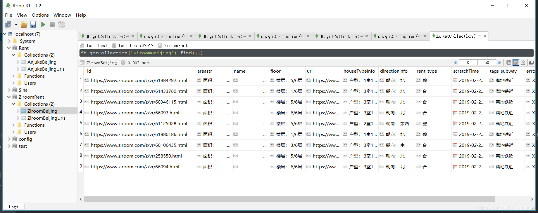Open the Window menu
The height and width of the screenshot is (213, 538).
click(62, 15)
